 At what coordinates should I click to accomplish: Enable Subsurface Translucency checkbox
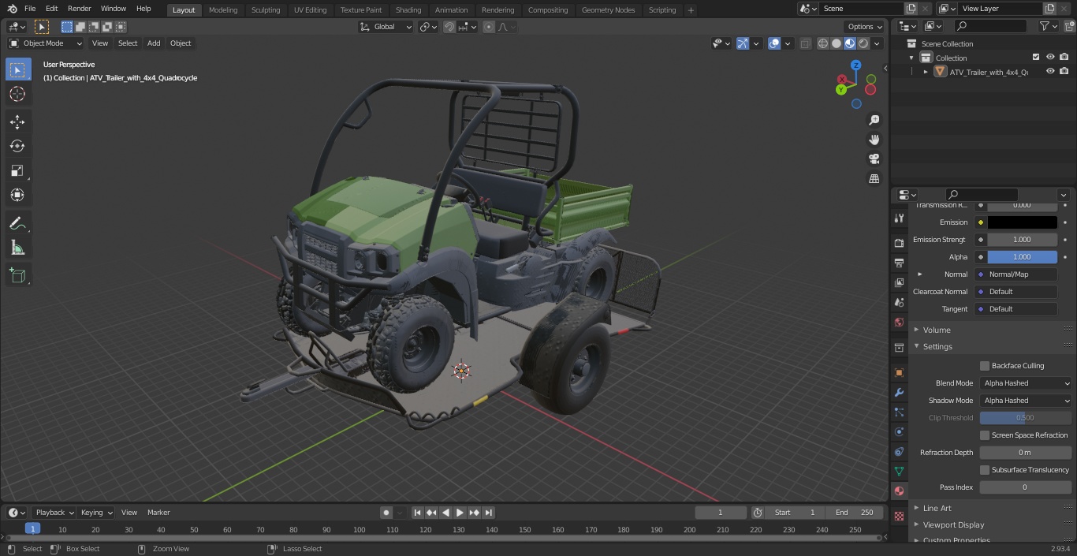point(985,470)
